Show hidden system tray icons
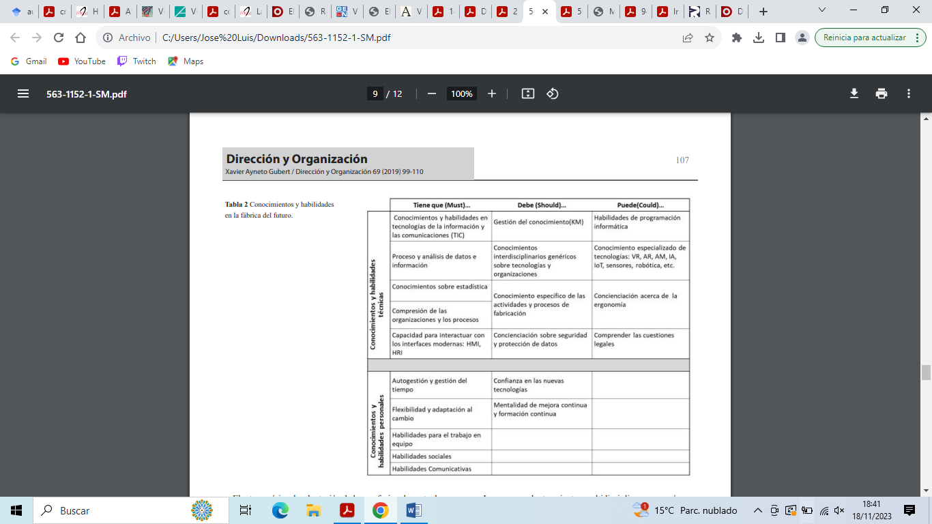Image resolution: width=932 pixels, height=524 pixels. point(757,510)
